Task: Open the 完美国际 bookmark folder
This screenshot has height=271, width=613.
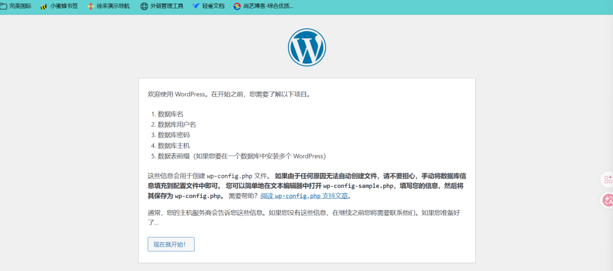Action: 20,6
